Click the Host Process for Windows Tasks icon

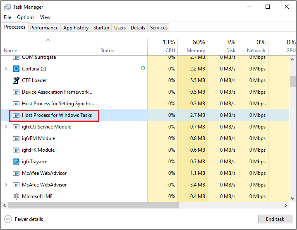16,115
